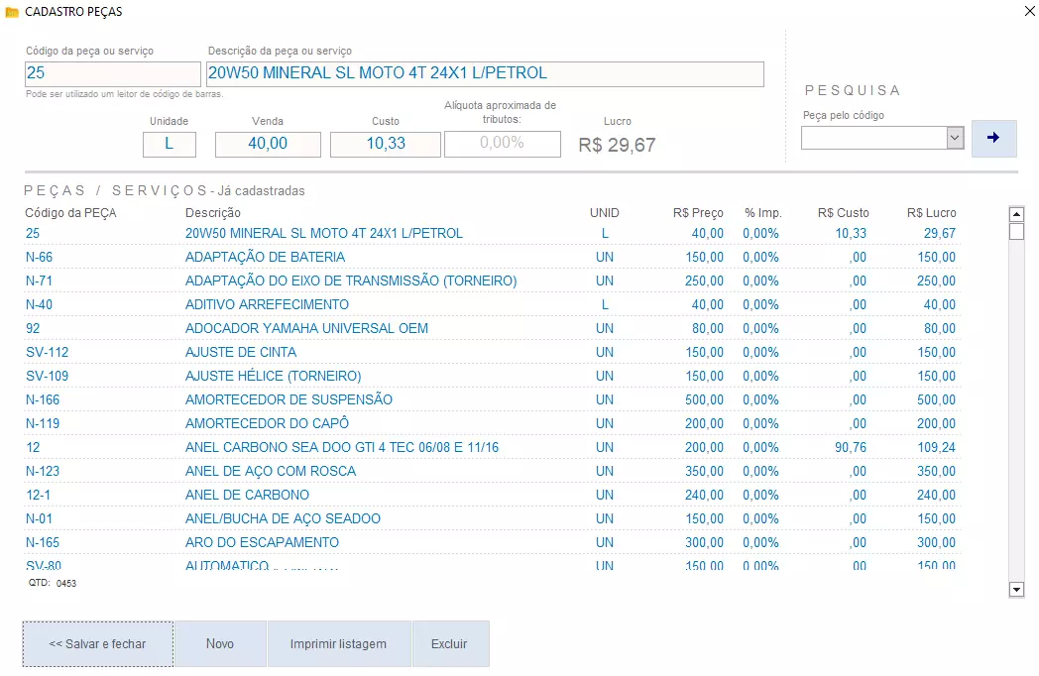Click the 'R$ Lucro' column header

point(932,213)
